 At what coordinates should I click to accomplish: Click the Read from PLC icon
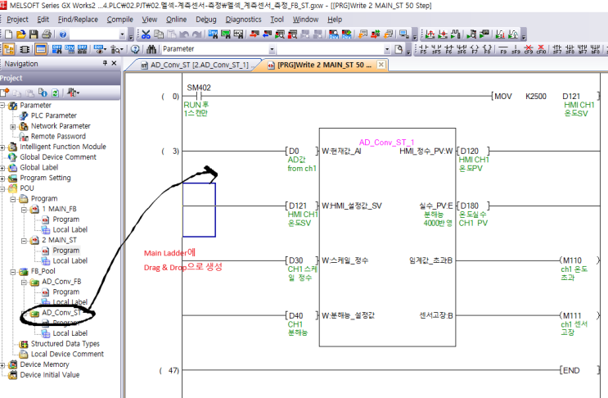(x=267, y=34)
